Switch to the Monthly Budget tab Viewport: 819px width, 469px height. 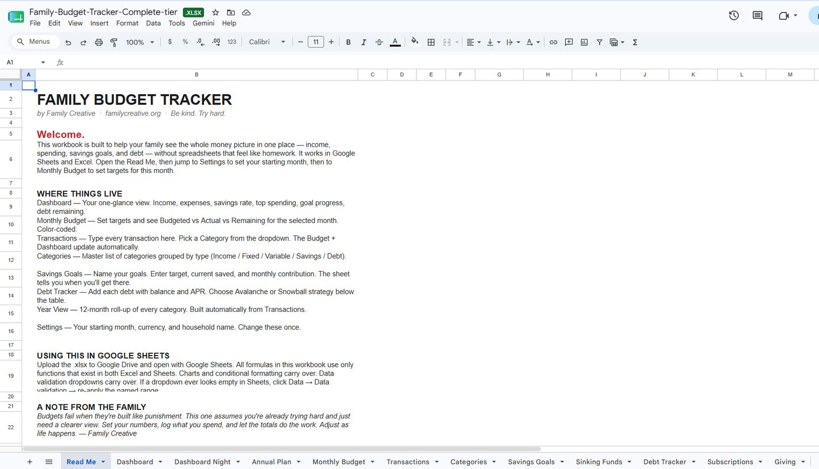click(x=339, y=462)
